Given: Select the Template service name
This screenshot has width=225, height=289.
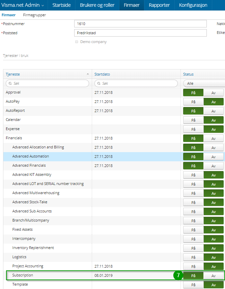Looking at the screenshot, I should coord(20,284).
